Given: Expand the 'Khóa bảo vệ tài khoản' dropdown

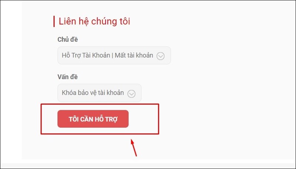Looking at the screenshot, I should (x=99, y=93).
